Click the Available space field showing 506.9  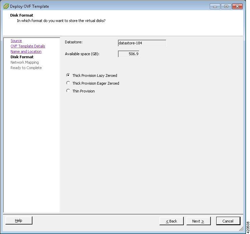pyautogui.click(x=128, y=54)
